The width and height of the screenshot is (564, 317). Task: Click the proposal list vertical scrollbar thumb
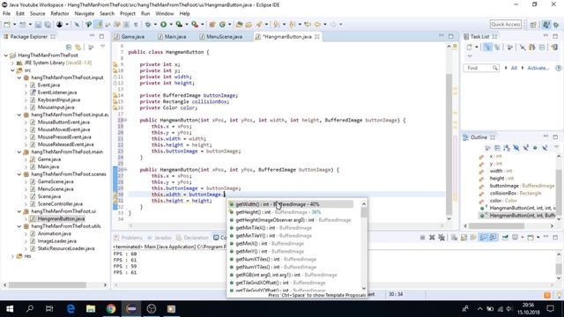point(364,213)
